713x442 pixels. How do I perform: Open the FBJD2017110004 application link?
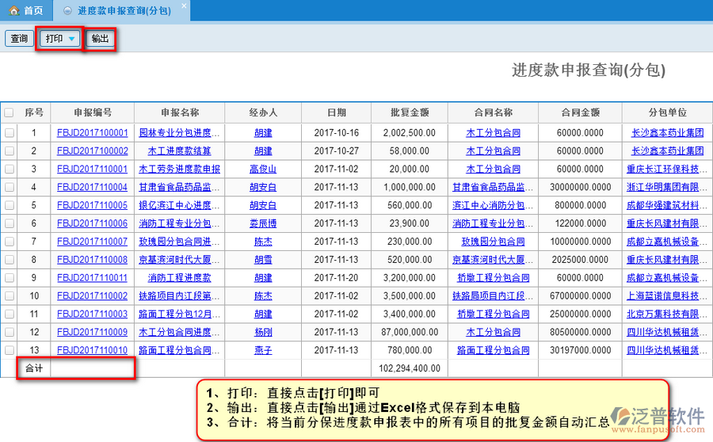pos(92,188)
